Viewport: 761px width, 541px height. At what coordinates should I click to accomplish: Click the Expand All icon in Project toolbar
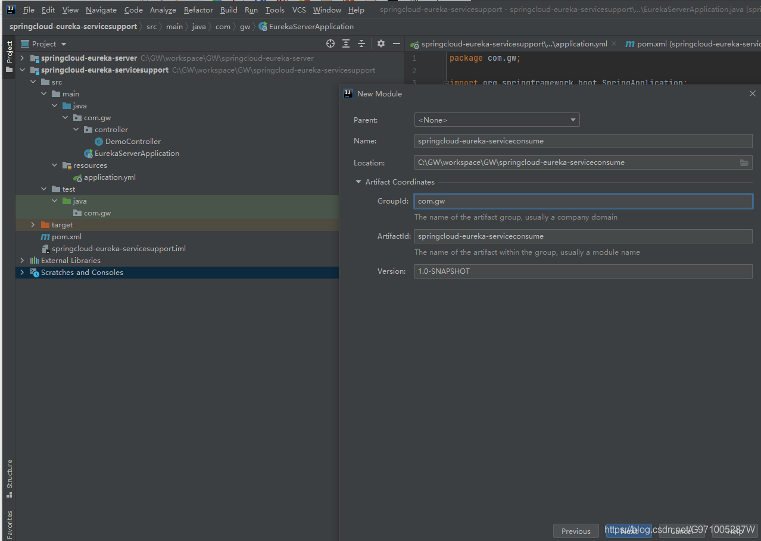click(x=346, y=43)
